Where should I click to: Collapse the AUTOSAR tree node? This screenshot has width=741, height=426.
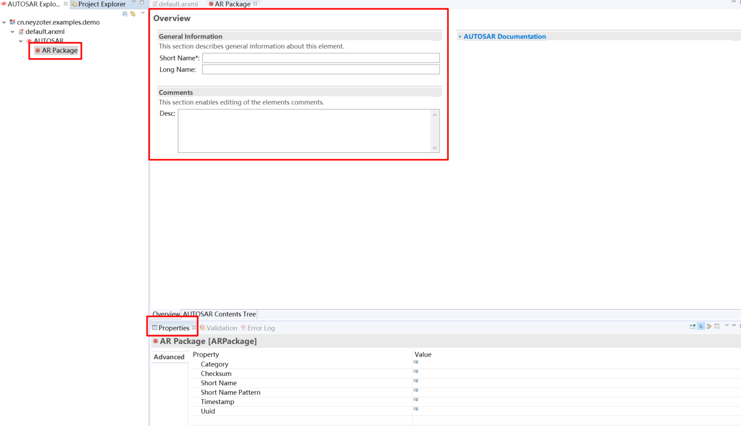21,41
